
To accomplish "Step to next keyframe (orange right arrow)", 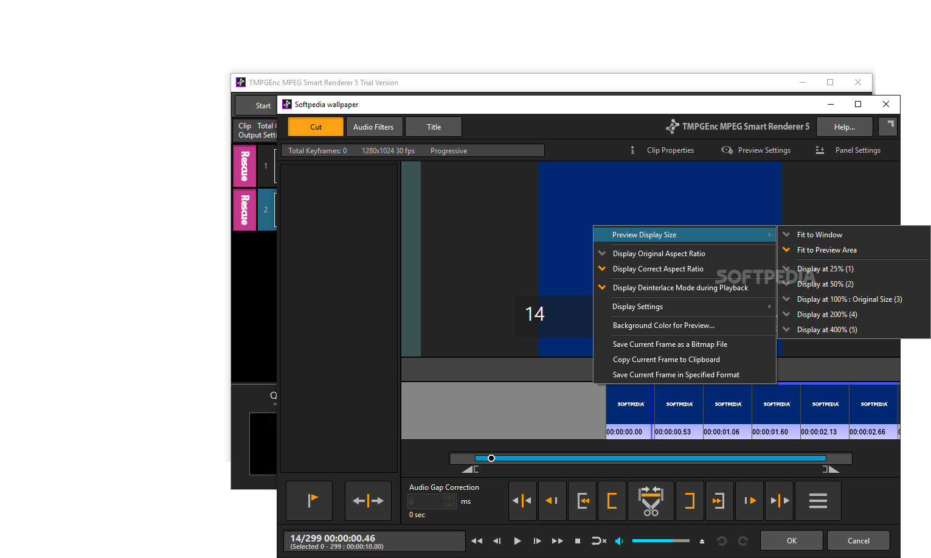I will [x=749, y=501].
